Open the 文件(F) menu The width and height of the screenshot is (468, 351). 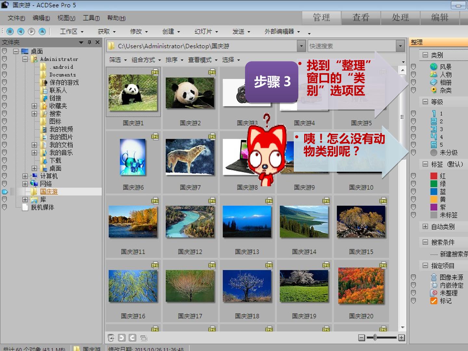pyautogui.click(x=16, y=18)
